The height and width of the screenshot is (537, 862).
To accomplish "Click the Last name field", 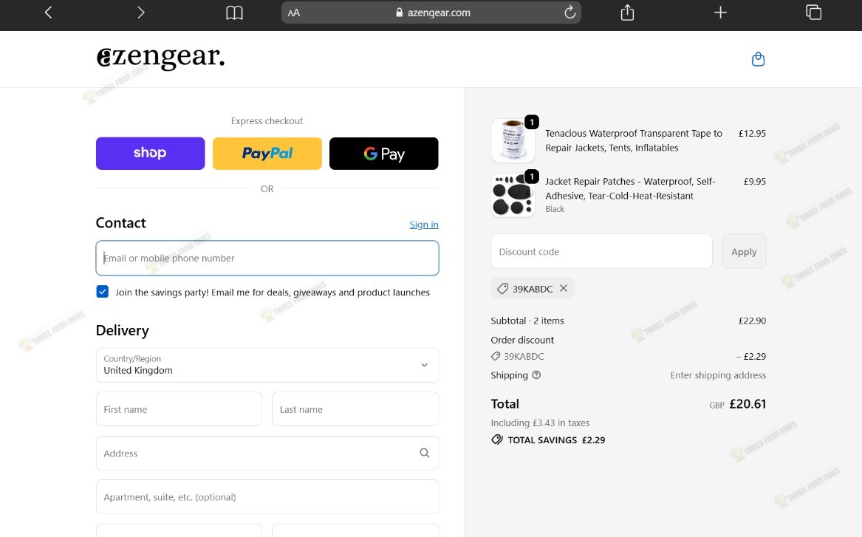I will (355, 409).
